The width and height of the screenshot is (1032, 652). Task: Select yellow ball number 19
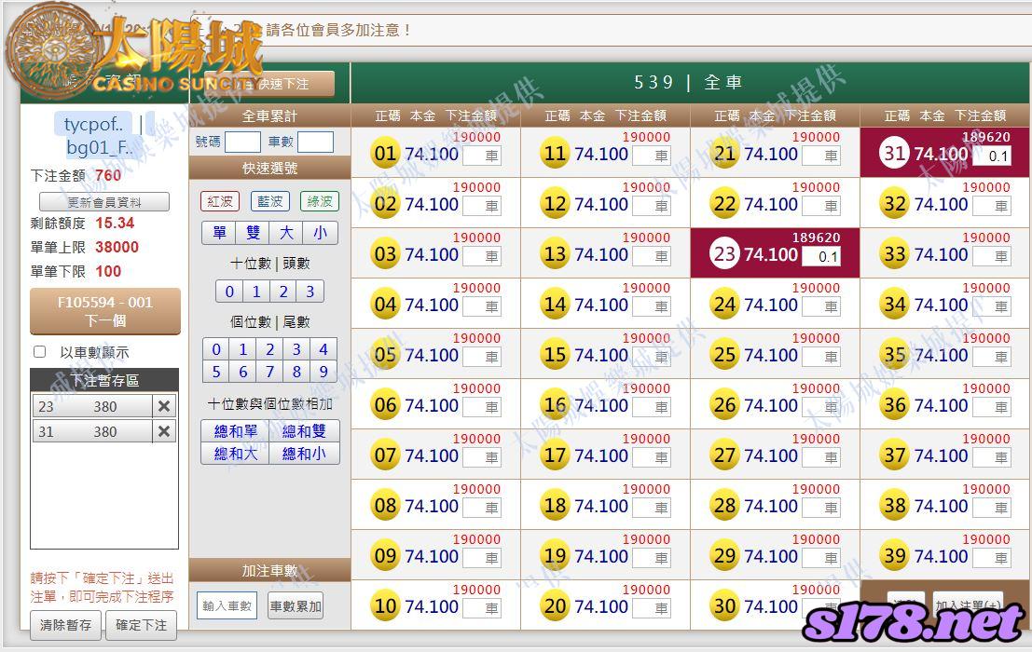tap(555, 556)
